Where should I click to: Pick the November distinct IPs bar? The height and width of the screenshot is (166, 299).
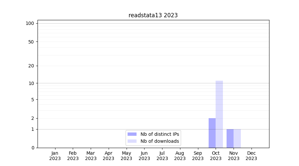coord(230,138)
